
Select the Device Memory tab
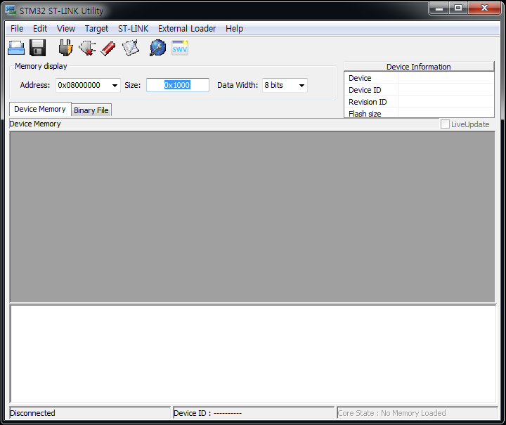click(x=40, y=110)
